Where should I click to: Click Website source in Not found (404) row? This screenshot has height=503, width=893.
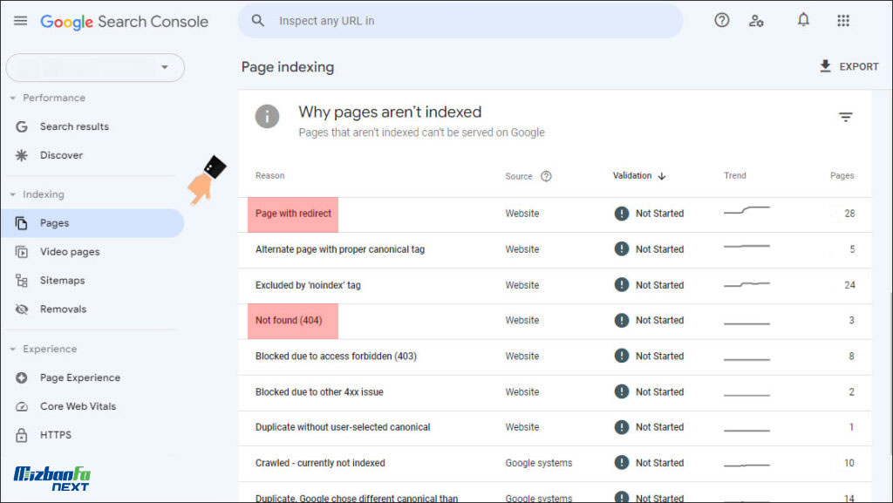pos(522,320)
